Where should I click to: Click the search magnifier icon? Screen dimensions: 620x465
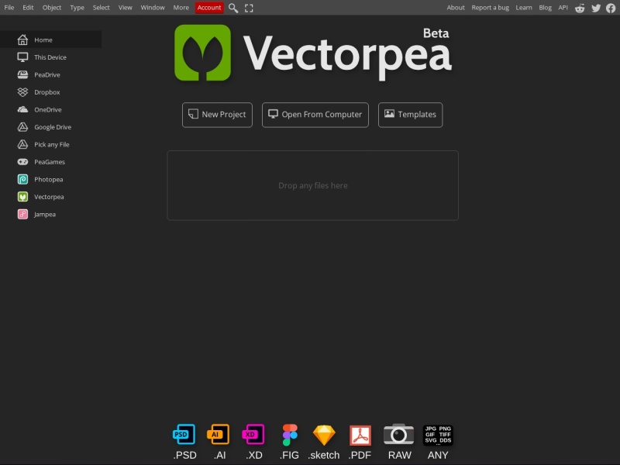click(233, 8)
